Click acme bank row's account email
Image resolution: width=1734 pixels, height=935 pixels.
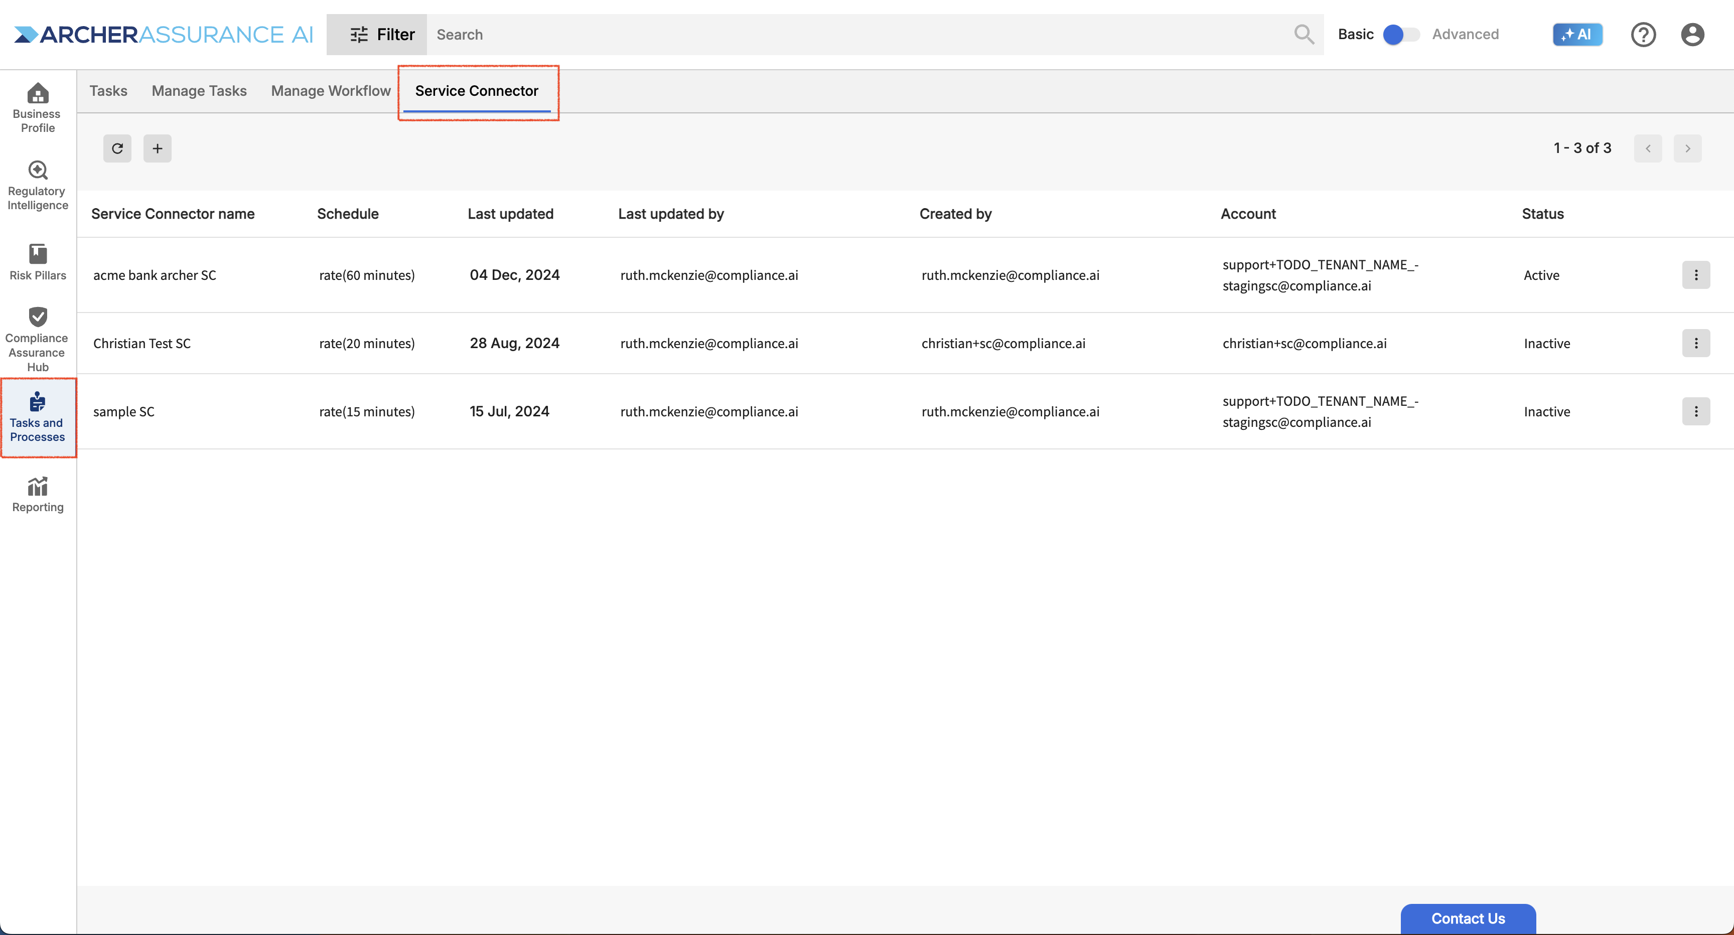1320,275
